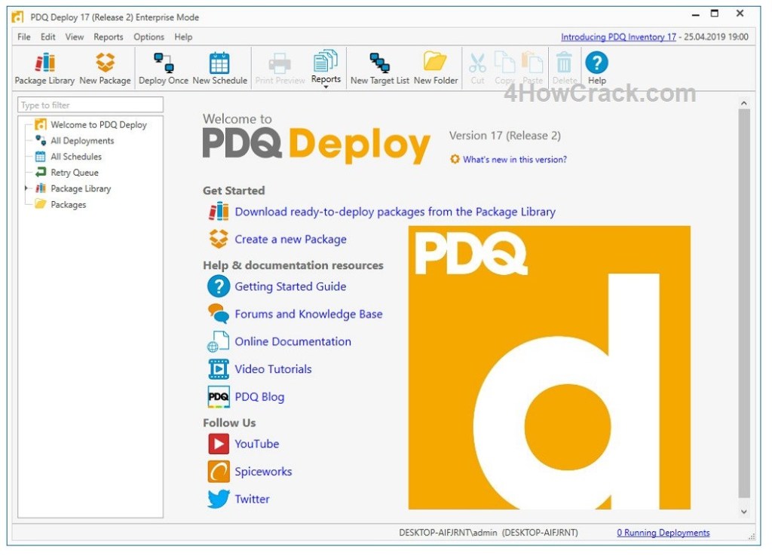The image size is (772, 556).
Task: Open the PDQ Blog link
Action: tap(259, 396)
